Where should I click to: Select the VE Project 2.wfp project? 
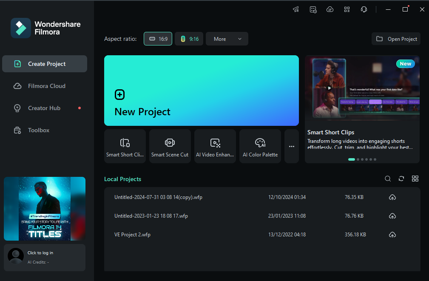tap(262, 235)
